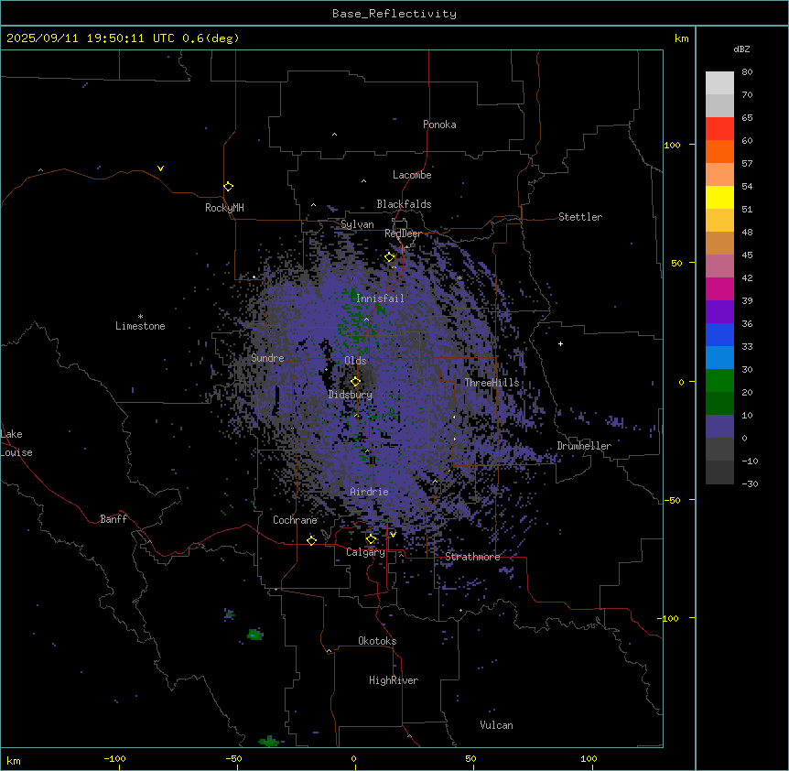Select the yellow 54 dBZ legend swatch
The height and width of the screenshot is (771, 789).
[719, 197]
